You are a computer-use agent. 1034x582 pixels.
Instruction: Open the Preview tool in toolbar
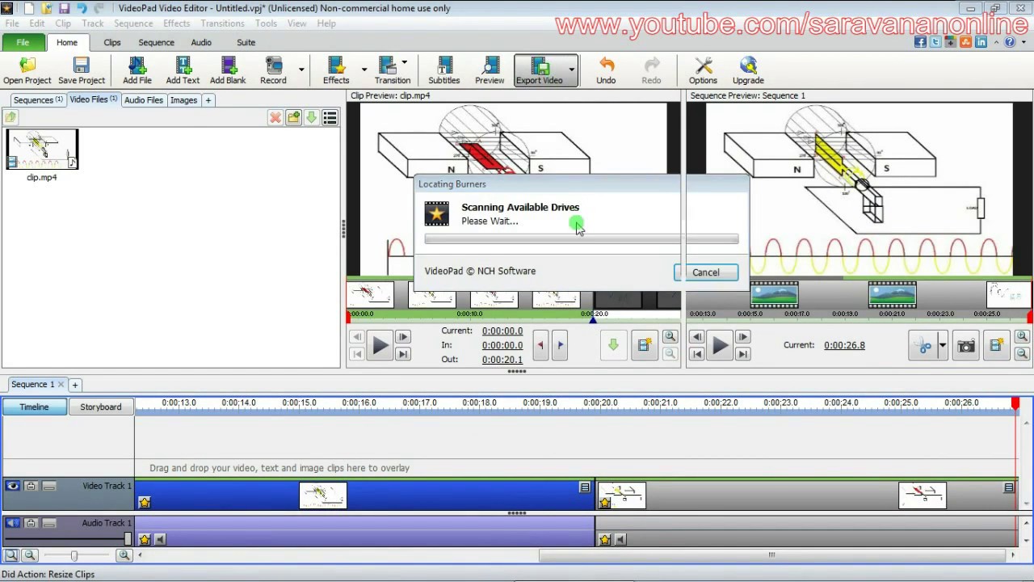490,71
